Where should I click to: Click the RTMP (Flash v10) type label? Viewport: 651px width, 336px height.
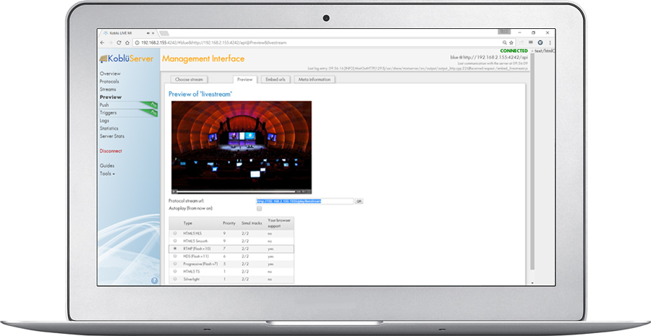[x=197, y=249]
